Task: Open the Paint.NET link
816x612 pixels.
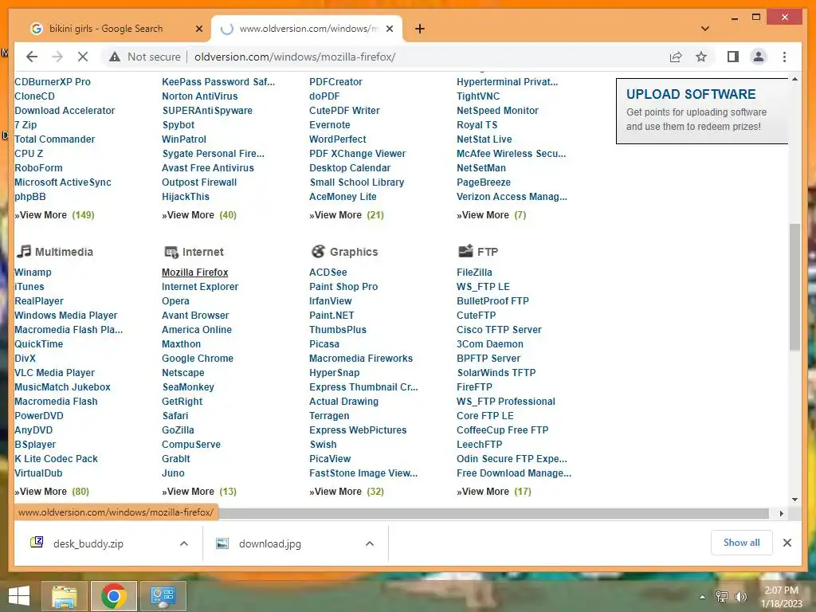Action: click(x=331, y=316)
